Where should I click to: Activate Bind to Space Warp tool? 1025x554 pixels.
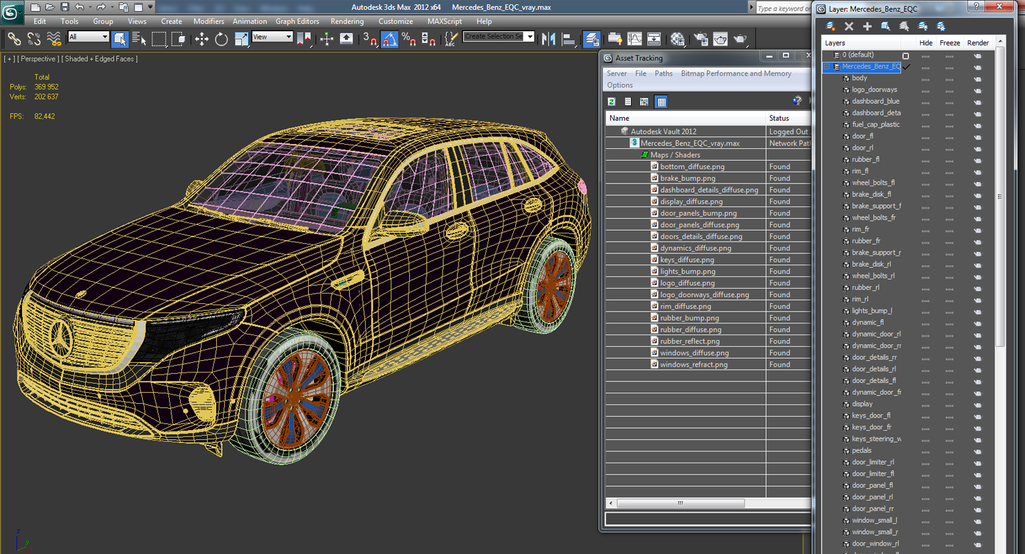click(53, 39)
